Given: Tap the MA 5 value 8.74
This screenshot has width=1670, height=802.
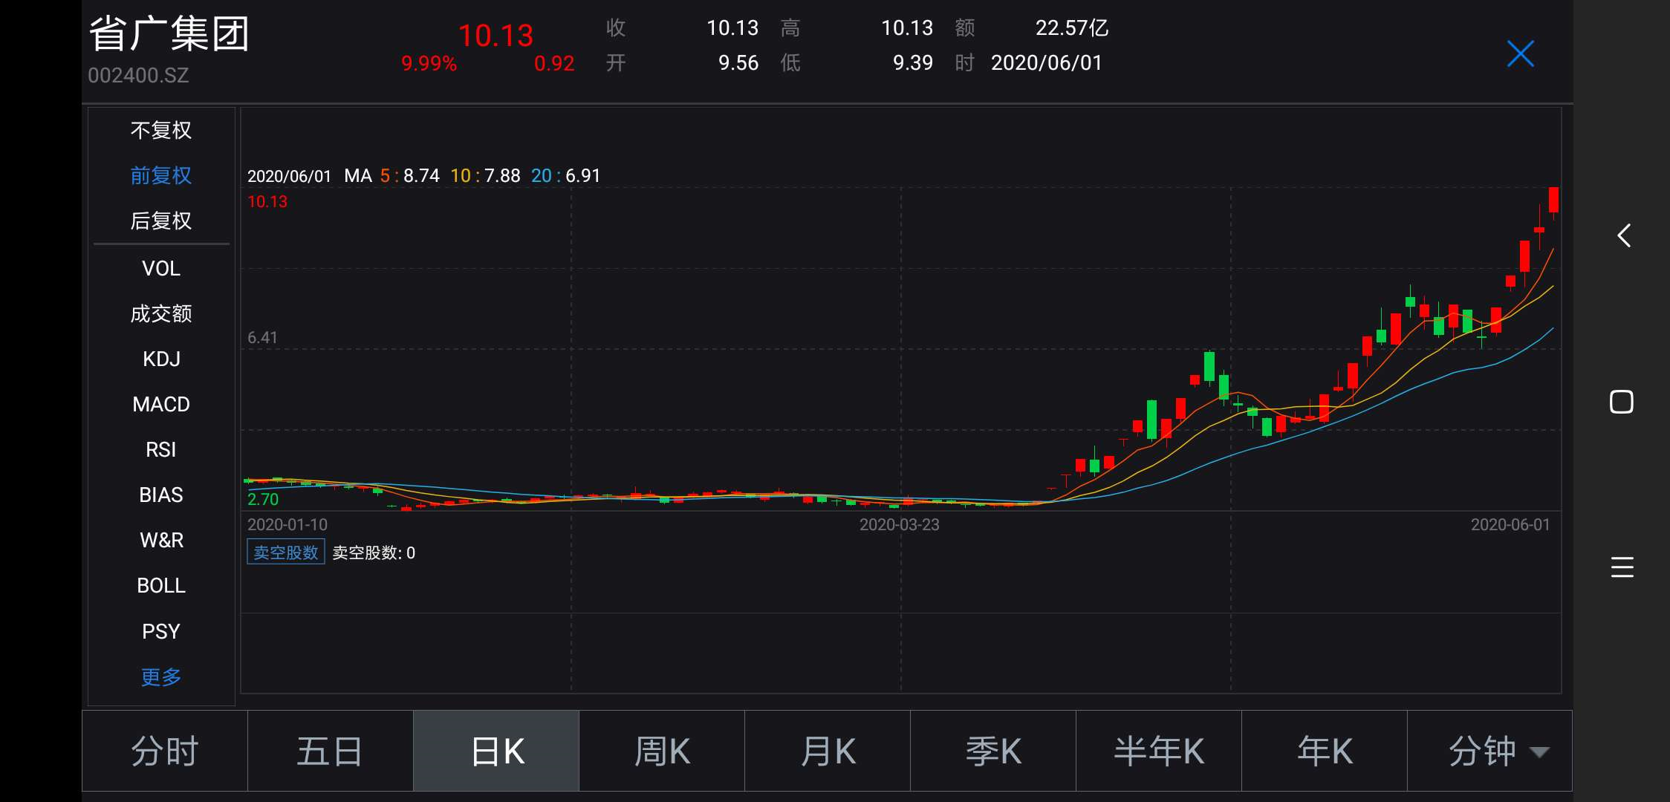Looking at the screenshot, I should click(x=421, y=176).
